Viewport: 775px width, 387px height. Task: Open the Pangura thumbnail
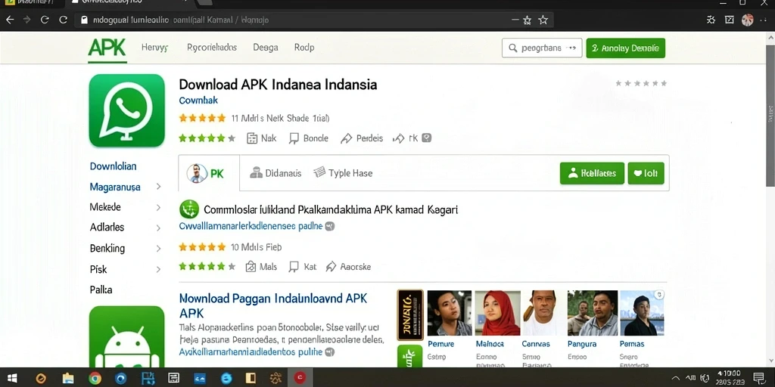click(592, 313)
